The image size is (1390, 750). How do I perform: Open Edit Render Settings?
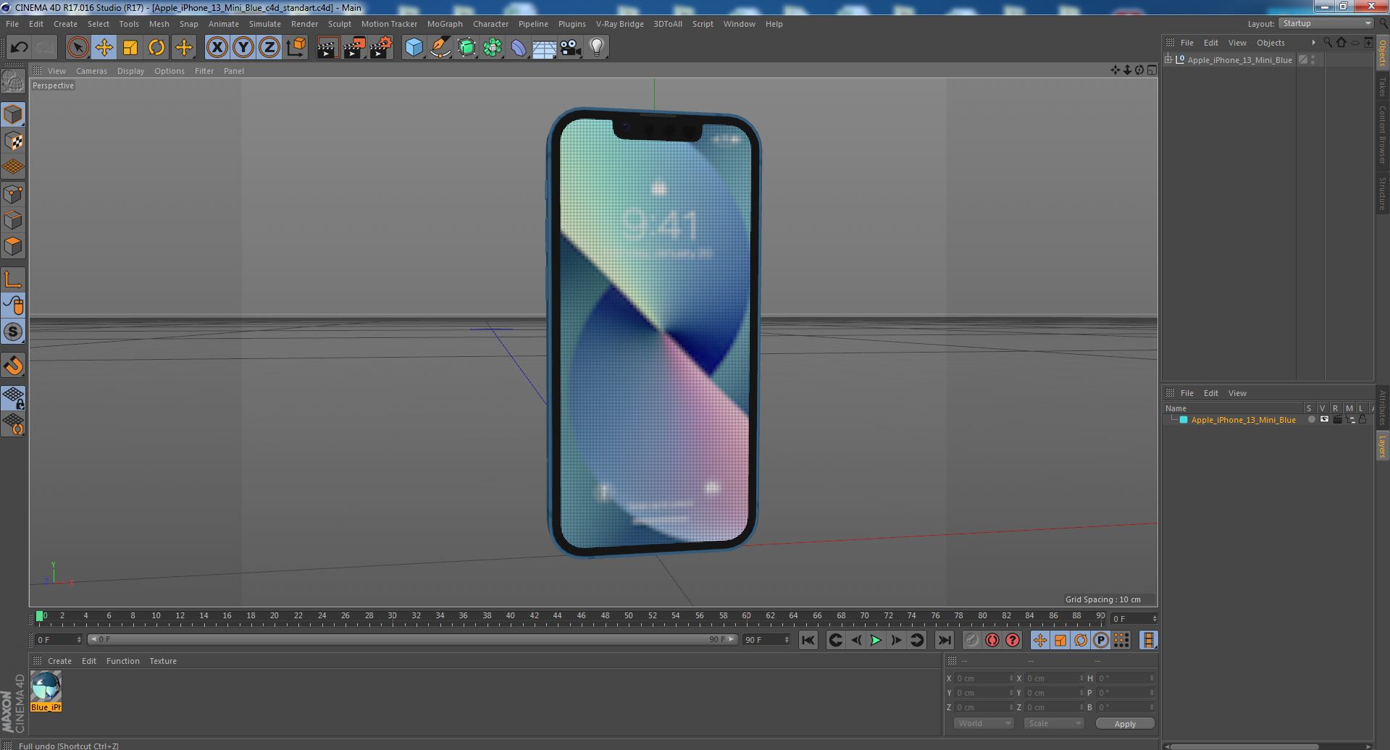(381, 48)
